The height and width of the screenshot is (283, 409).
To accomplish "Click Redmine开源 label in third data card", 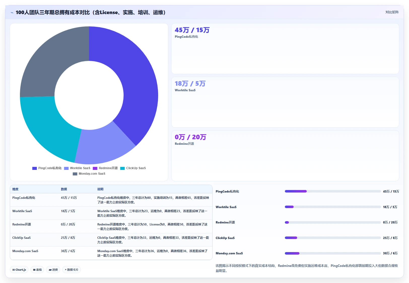I will pos(184,144).
